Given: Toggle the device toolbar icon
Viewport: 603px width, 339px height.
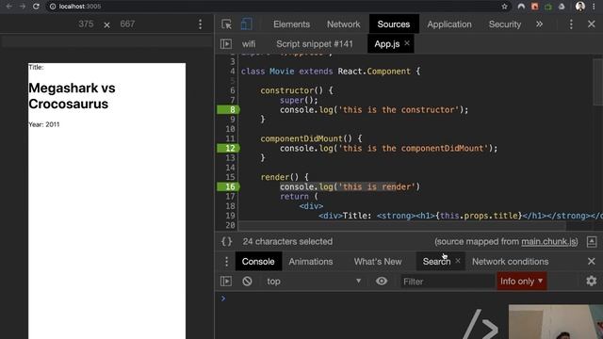Looking at the screenshot, I should (247, 24).
